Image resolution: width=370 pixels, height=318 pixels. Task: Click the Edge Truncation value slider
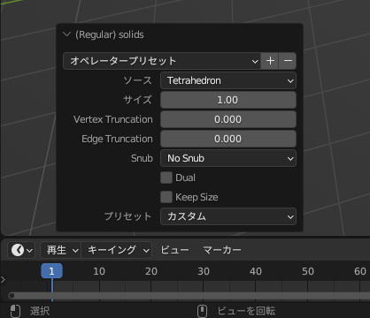(228, 139)
